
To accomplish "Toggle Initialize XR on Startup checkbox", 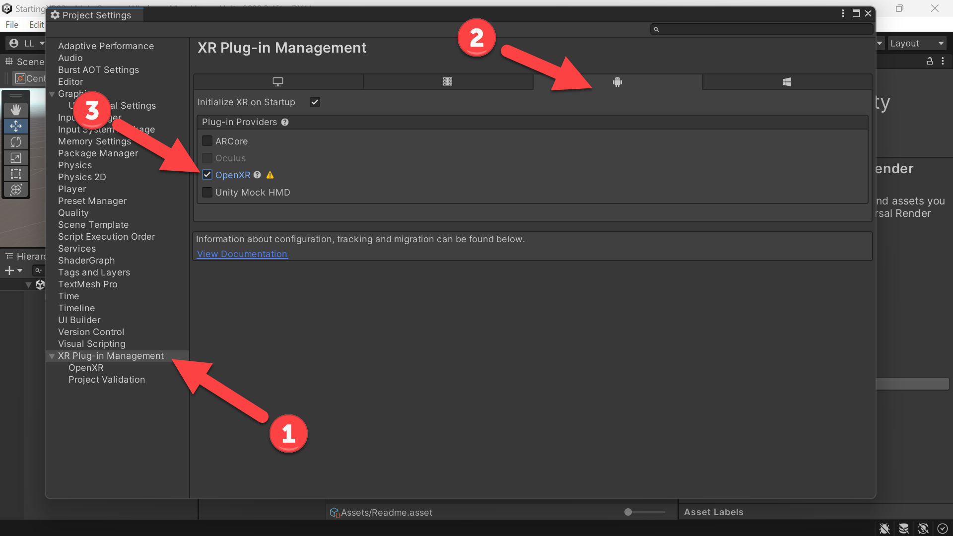I will coord(315,102).
